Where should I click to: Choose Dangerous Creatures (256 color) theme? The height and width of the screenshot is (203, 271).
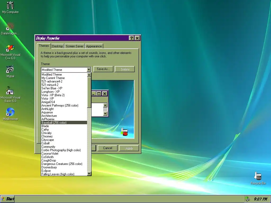coord(64,164)
